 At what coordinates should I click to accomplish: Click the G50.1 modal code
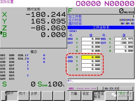pyautogui.click(x=22, y=55)
